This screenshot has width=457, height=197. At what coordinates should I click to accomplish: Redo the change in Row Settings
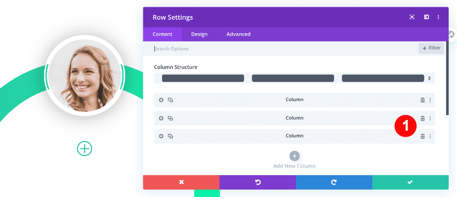pos(334,182)
